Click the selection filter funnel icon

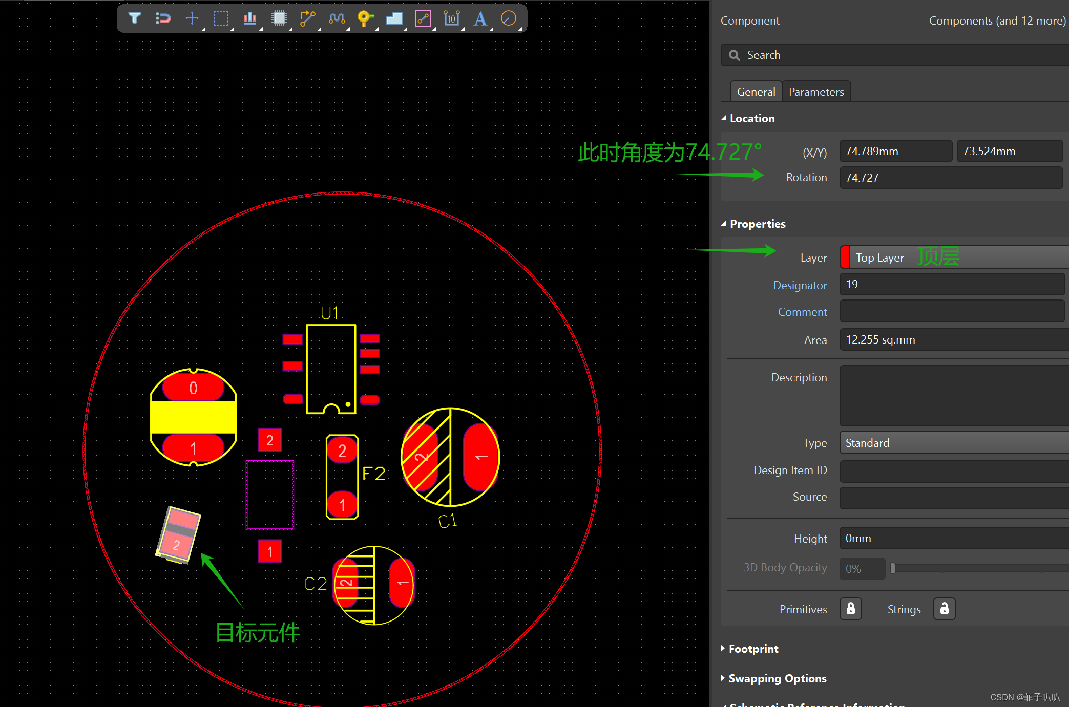pyautogui.click(x=134, y=18)
